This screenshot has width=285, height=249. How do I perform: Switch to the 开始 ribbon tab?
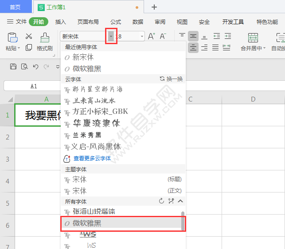(x=39, y=22)
